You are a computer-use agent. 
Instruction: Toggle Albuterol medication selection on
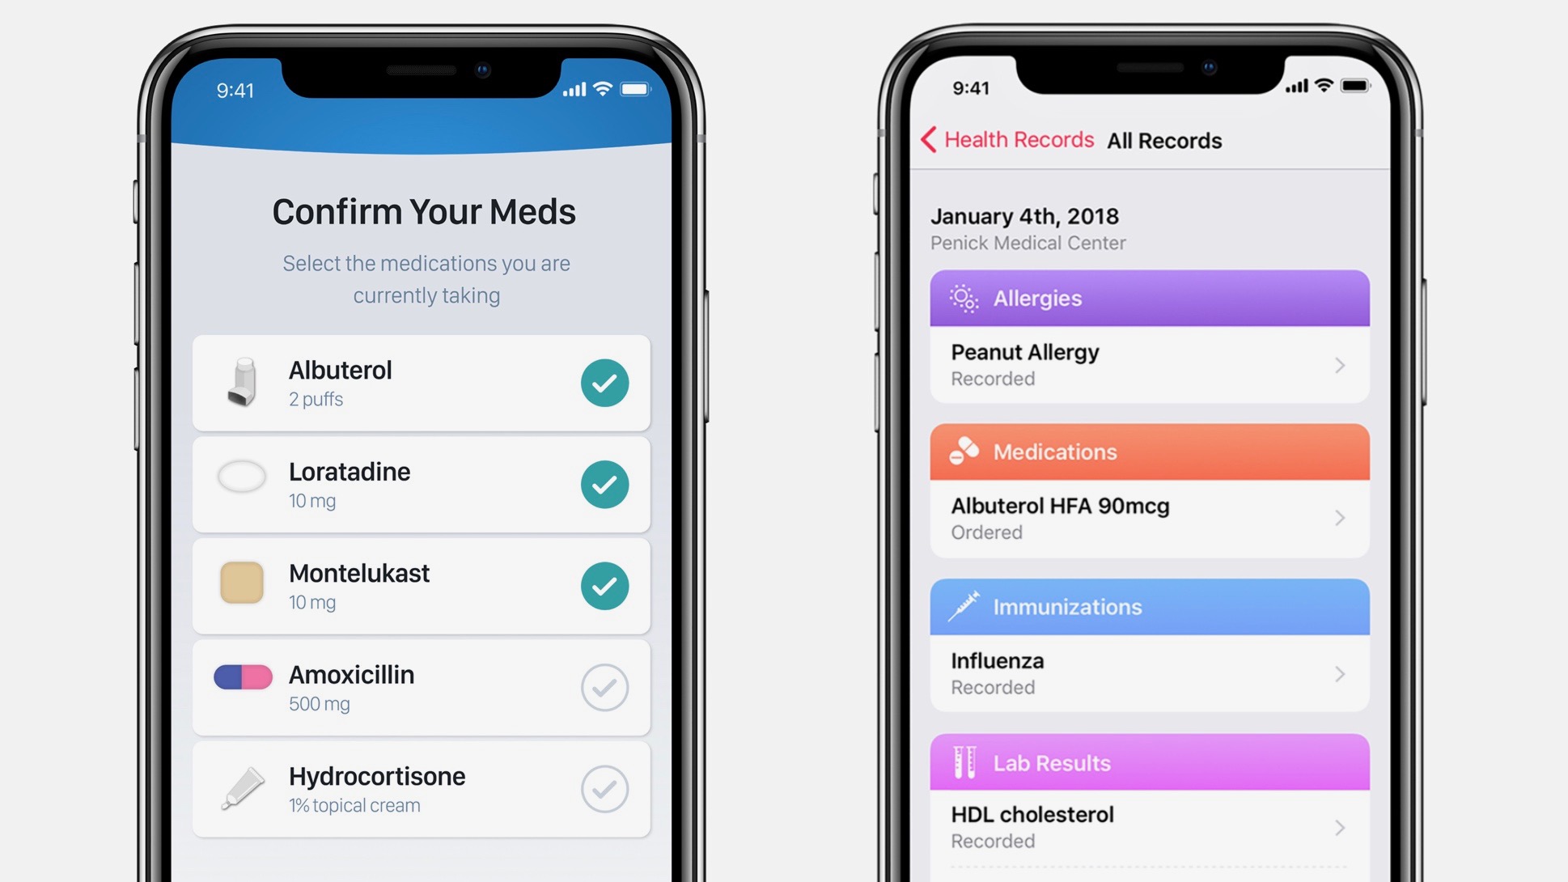pos(604,381)
